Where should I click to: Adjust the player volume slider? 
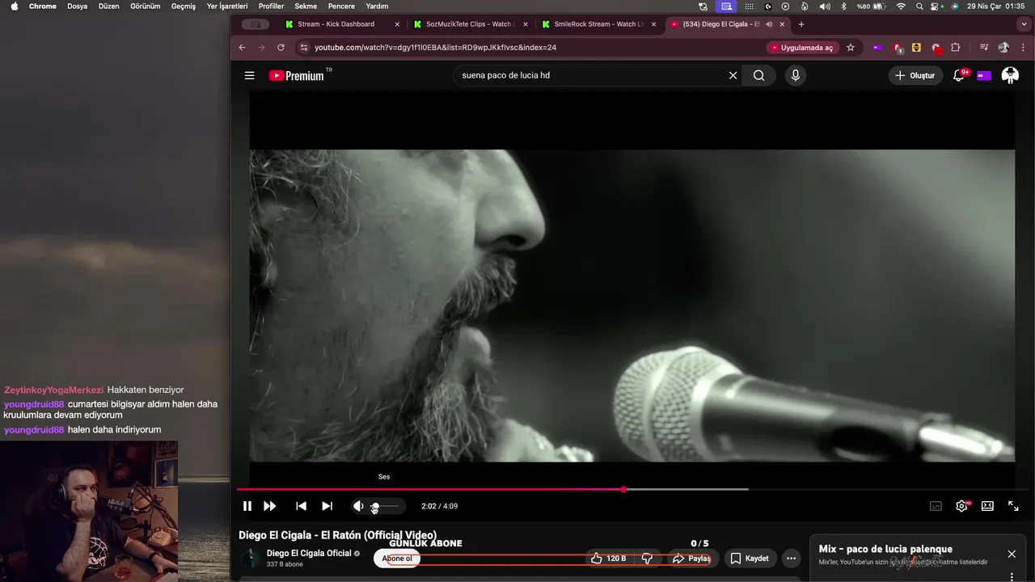(385, 506)
